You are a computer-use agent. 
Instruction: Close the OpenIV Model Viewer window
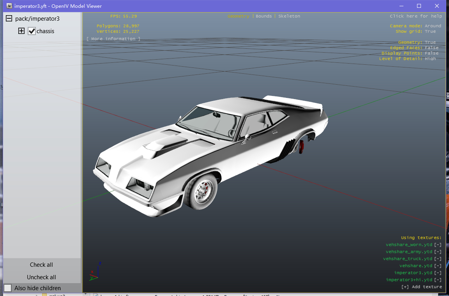pyautogui.click(x=437, y=6)
